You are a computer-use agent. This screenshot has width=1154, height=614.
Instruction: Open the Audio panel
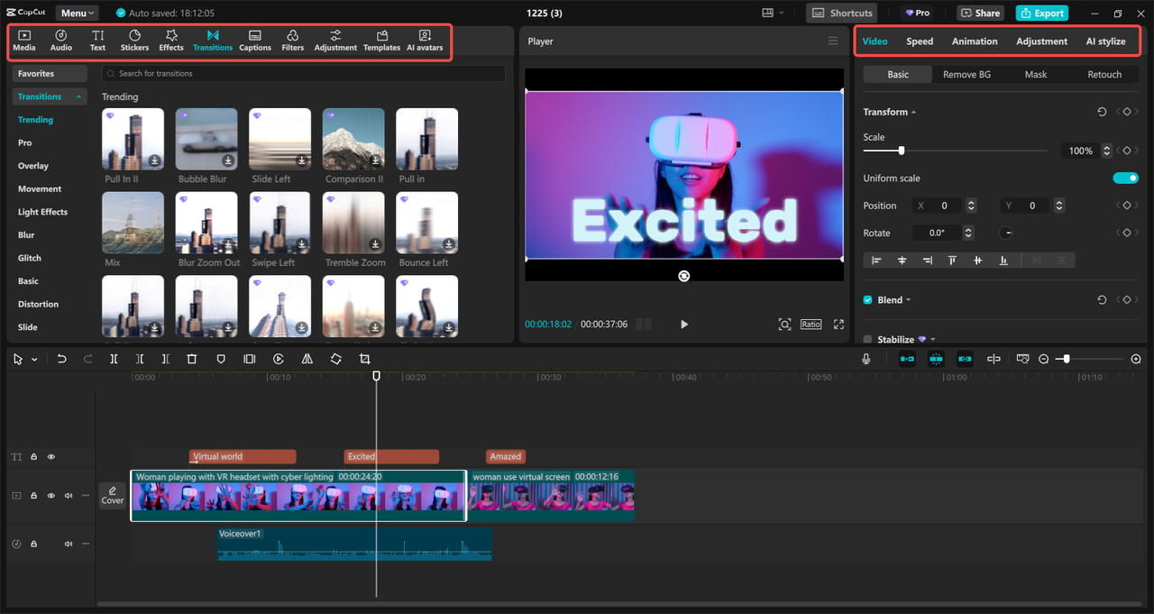61,41
